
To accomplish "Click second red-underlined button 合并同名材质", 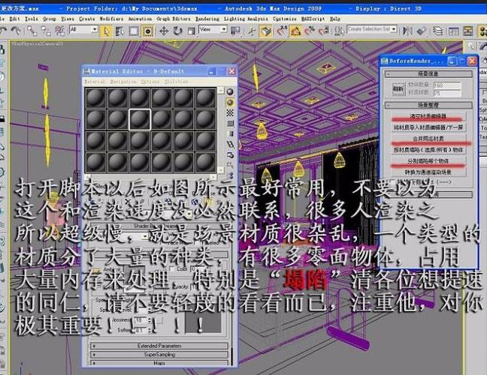I will click(x=428, y=138).
